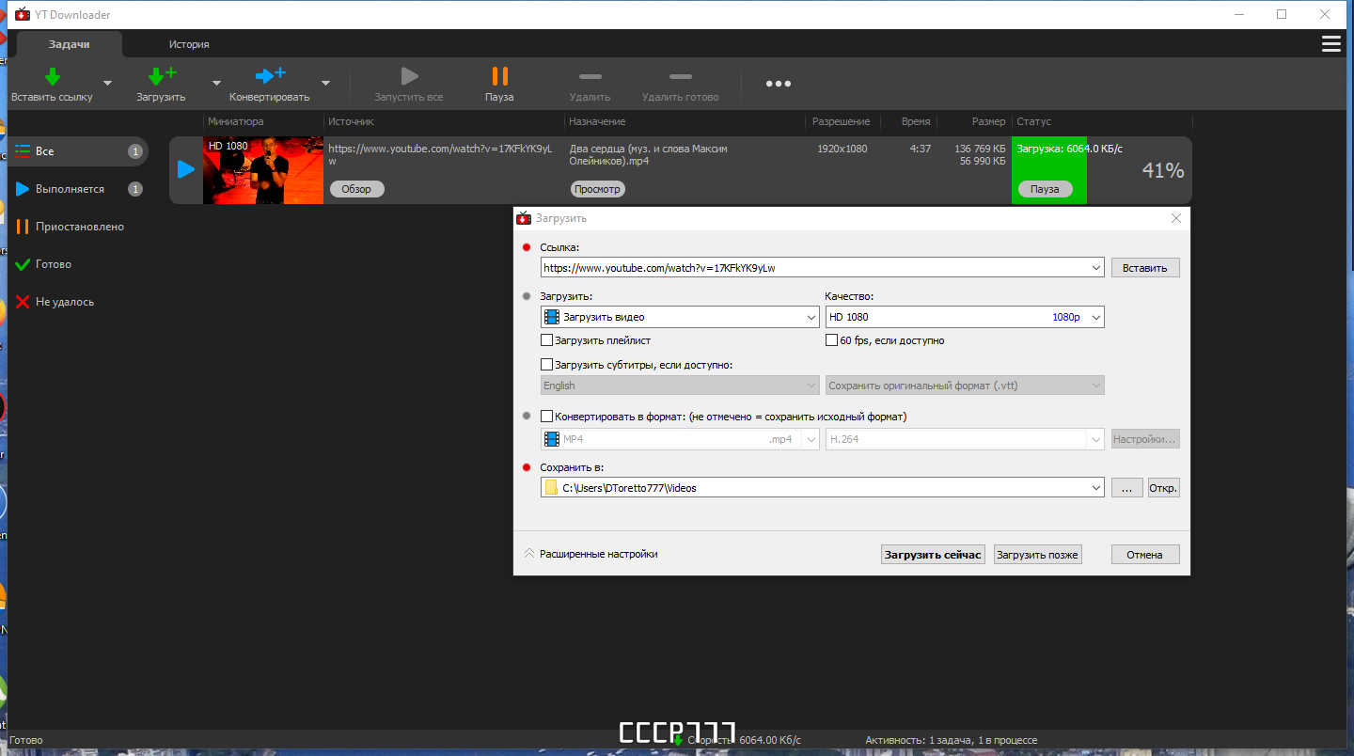Toggle the Загрузить плейлист checkbox

pos(547,340)
